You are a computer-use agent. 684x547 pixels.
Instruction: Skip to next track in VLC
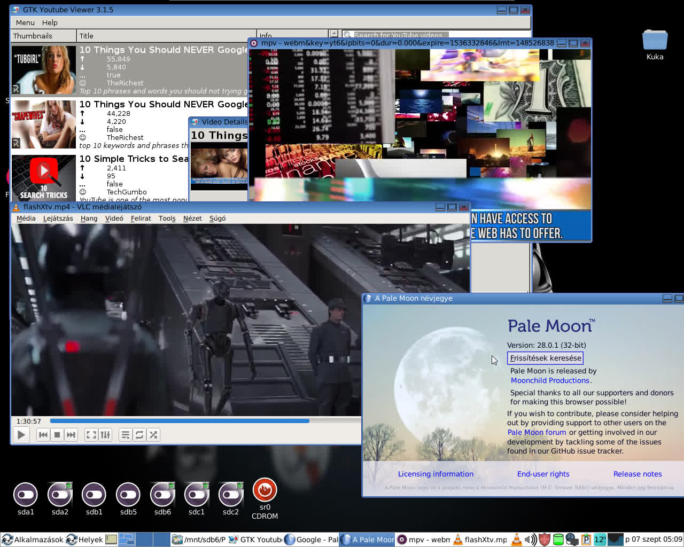click(x=71, y=435)
